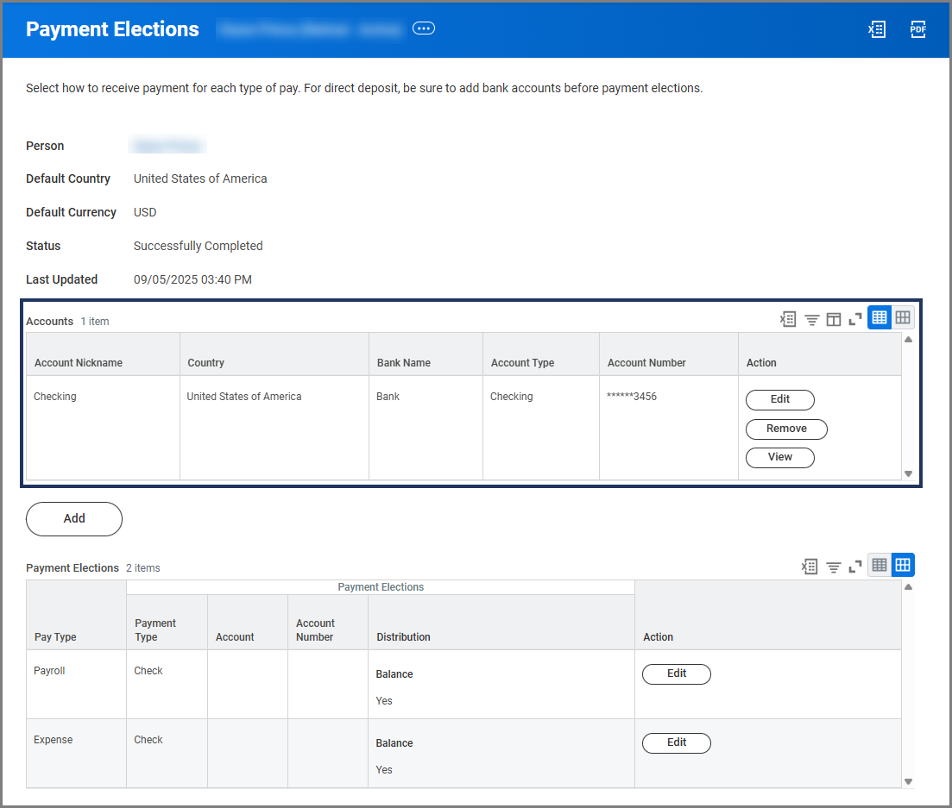
Task: Click the Default Currency value USD
Action: [145, 212]
